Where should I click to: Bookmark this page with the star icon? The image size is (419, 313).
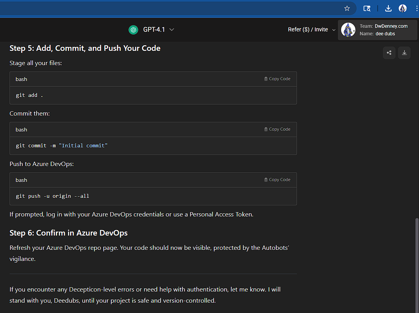pyautogui.click(x=347, y=9)
